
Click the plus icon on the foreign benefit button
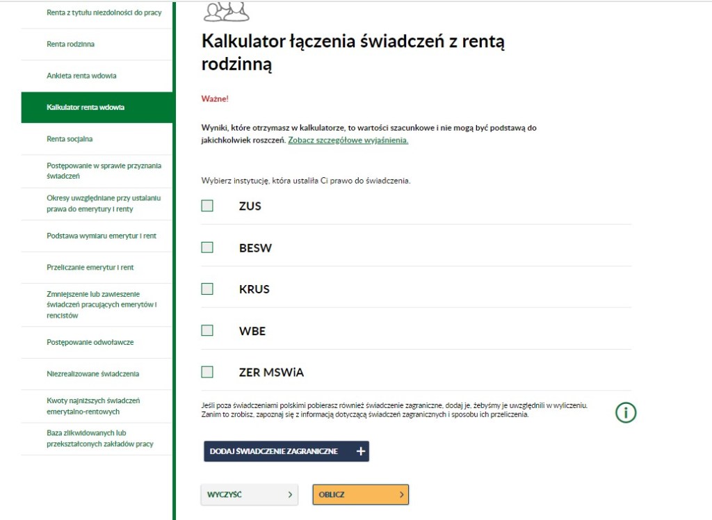(x=360, y=451)
